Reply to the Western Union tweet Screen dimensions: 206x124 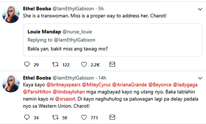point(27,117)
